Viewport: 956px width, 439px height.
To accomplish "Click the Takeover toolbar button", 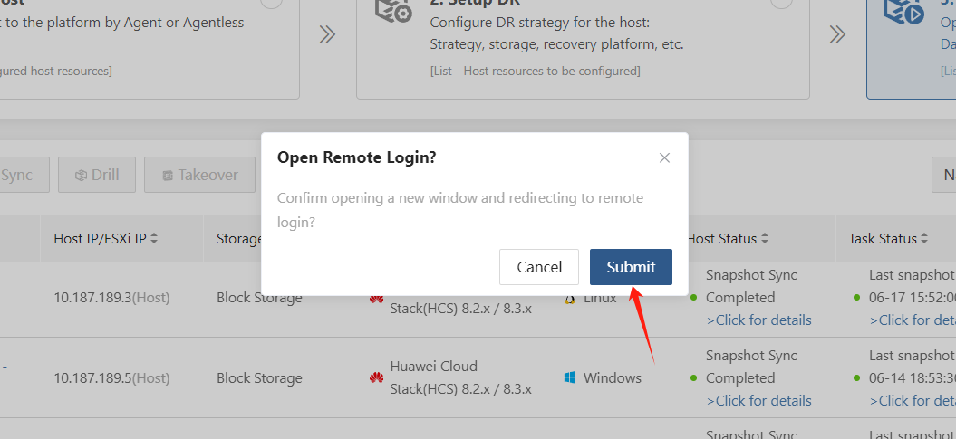I will coord(200,175).
